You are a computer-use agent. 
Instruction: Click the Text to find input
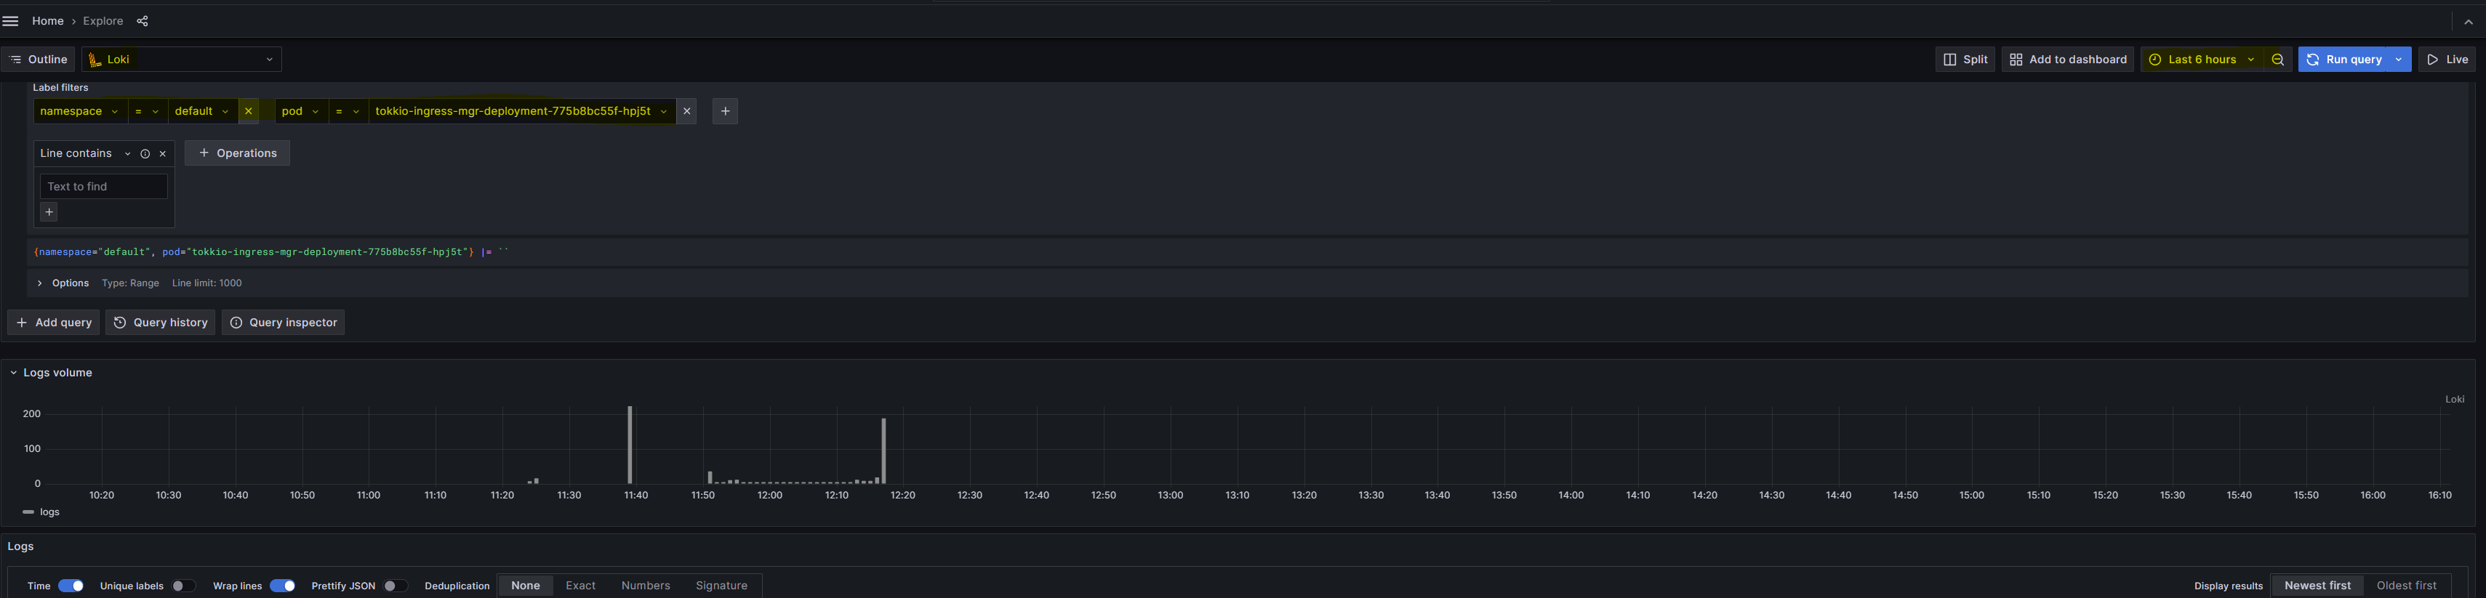click(x=103, y=187)
